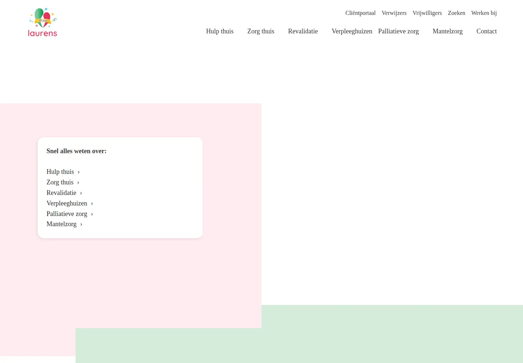Select Verpleeghuizen in main navigation
Screen dimensions: 523x363
pos(352,31)
